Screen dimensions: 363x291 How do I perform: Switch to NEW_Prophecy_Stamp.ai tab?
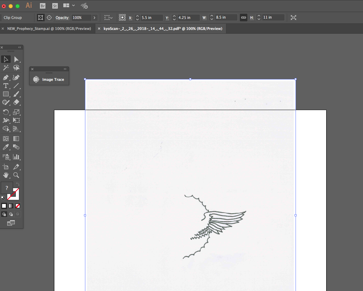pyautogui.click(x=49, y=29)
